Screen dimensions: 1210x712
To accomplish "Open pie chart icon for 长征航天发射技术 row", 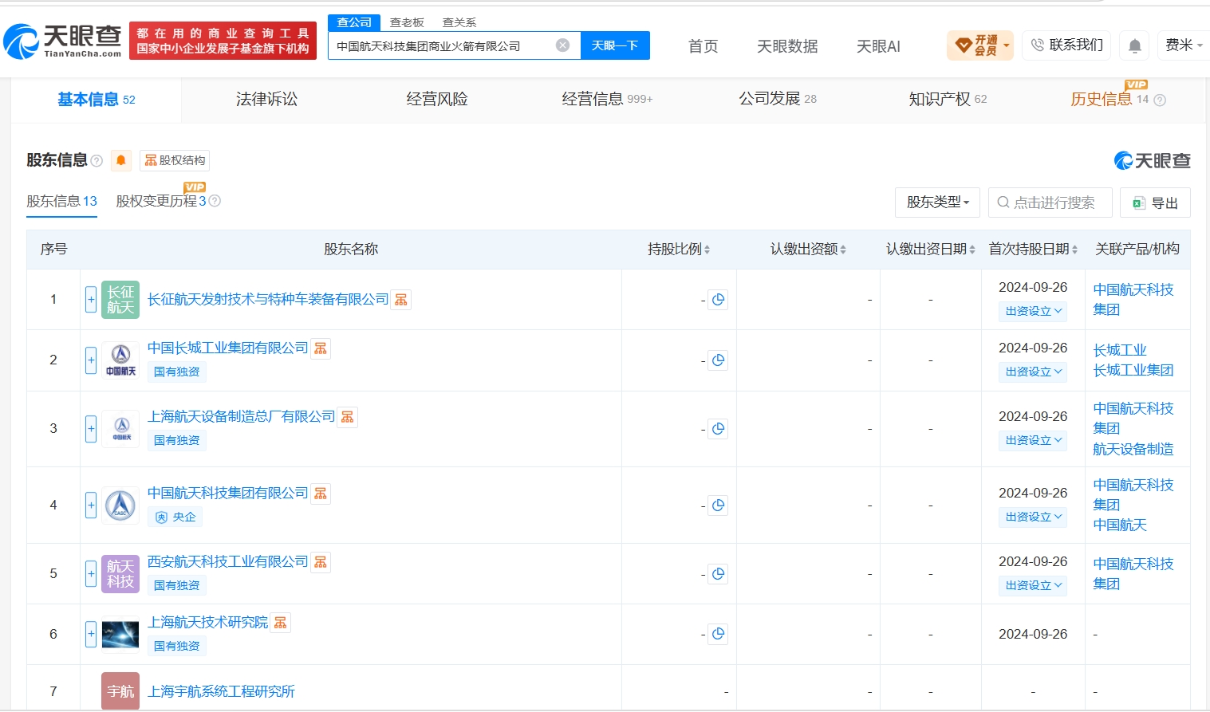I will click(718, 300).
